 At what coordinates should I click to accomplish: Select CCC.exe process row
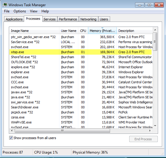tap(81, 82)
